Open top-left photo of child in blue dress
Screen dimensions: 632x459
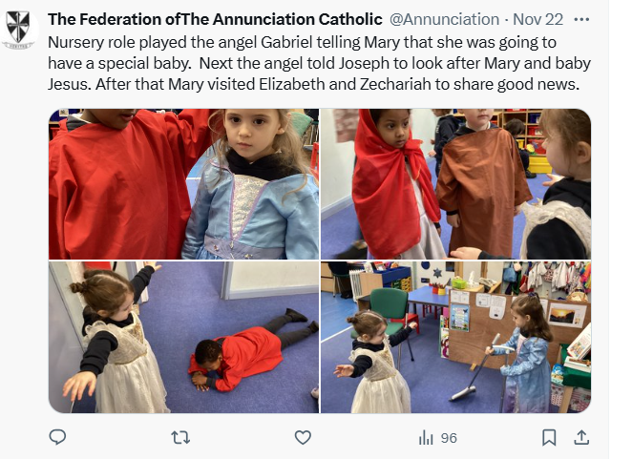coord(183,184)
